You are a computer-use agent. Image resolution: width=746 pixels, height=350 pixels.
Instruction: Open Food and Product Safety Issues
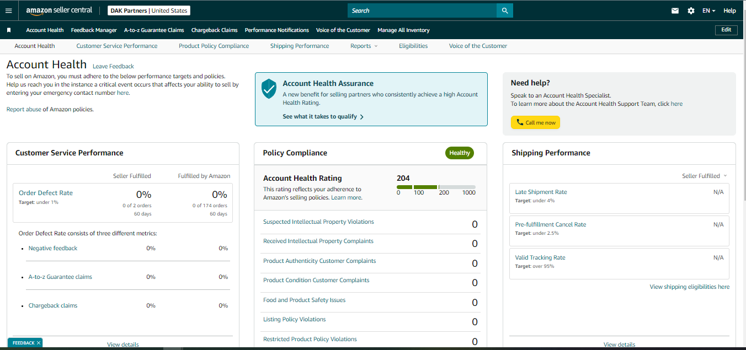pos(305,300)
